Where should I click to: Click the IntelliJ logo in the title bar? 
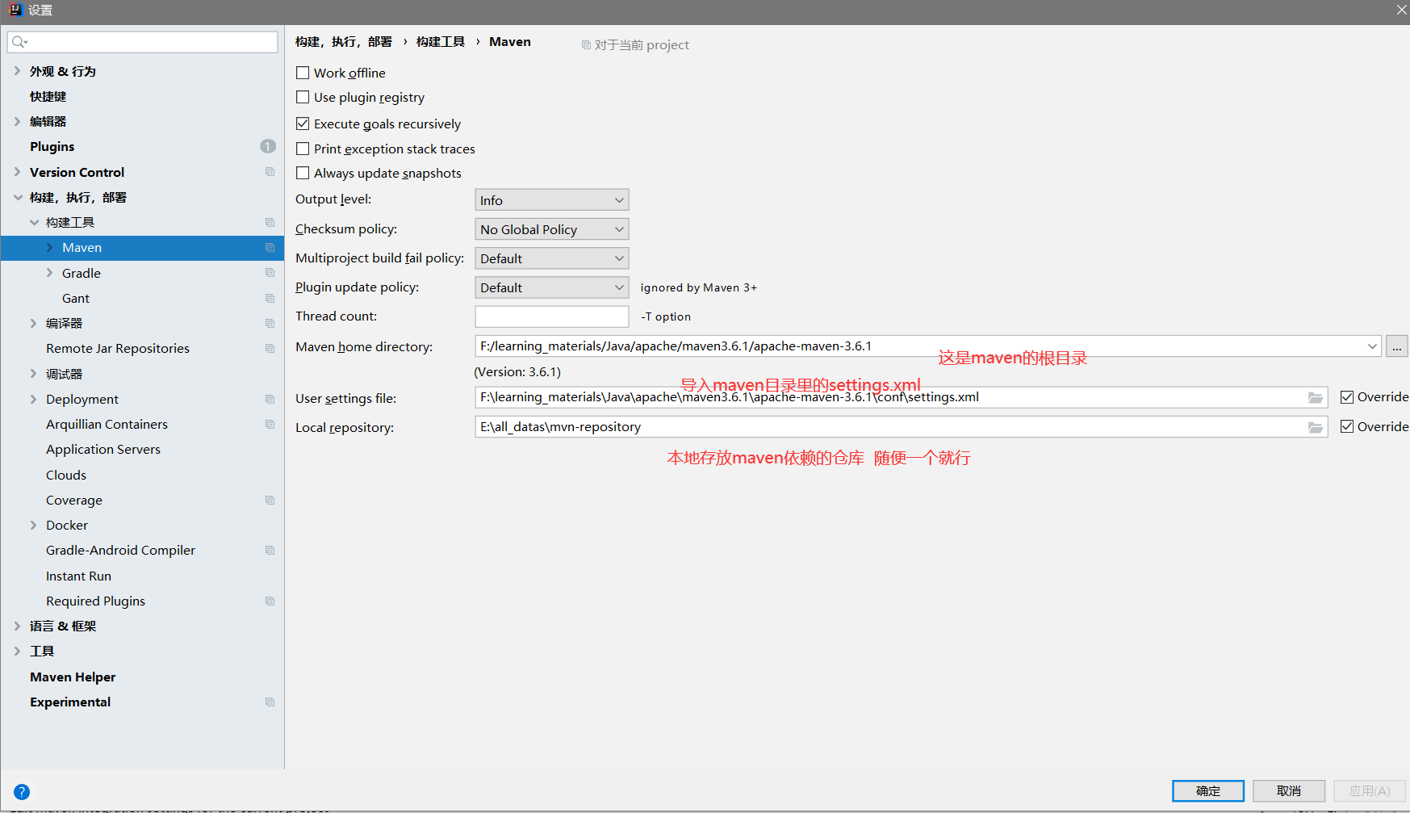pyautogui.click(x=15, y=10)
